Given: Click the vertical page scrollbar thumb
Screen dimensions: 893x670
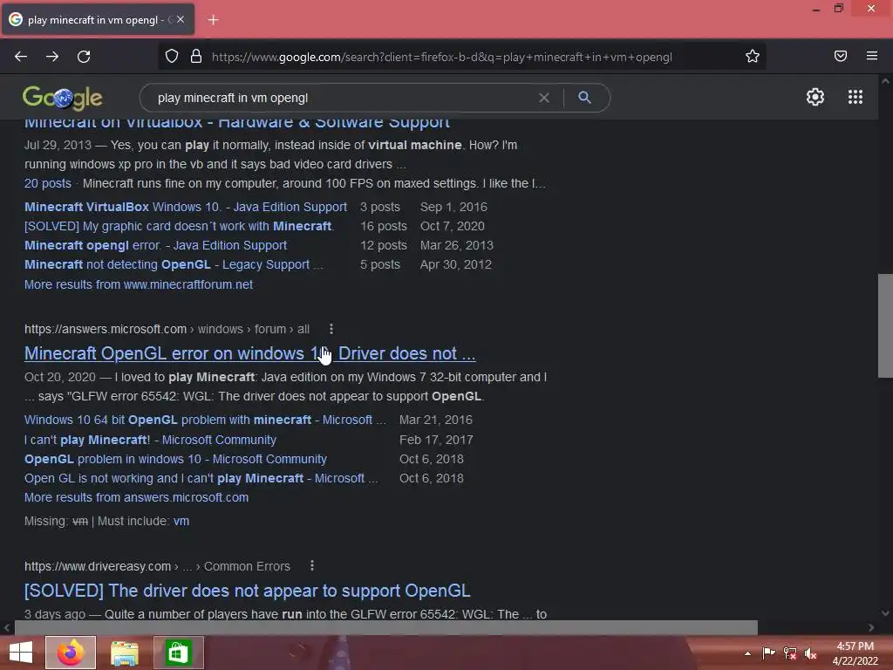Looking at the screenshot, I should click(885, 326).
